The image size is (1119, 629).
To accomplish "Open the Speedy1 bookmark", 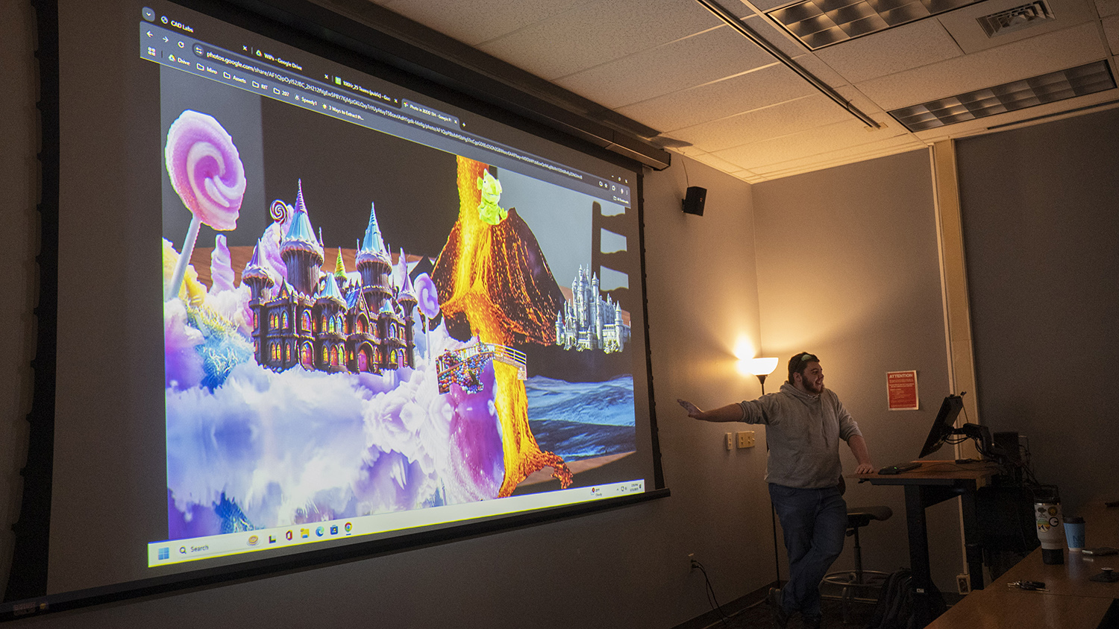I will tap(306, 99).
